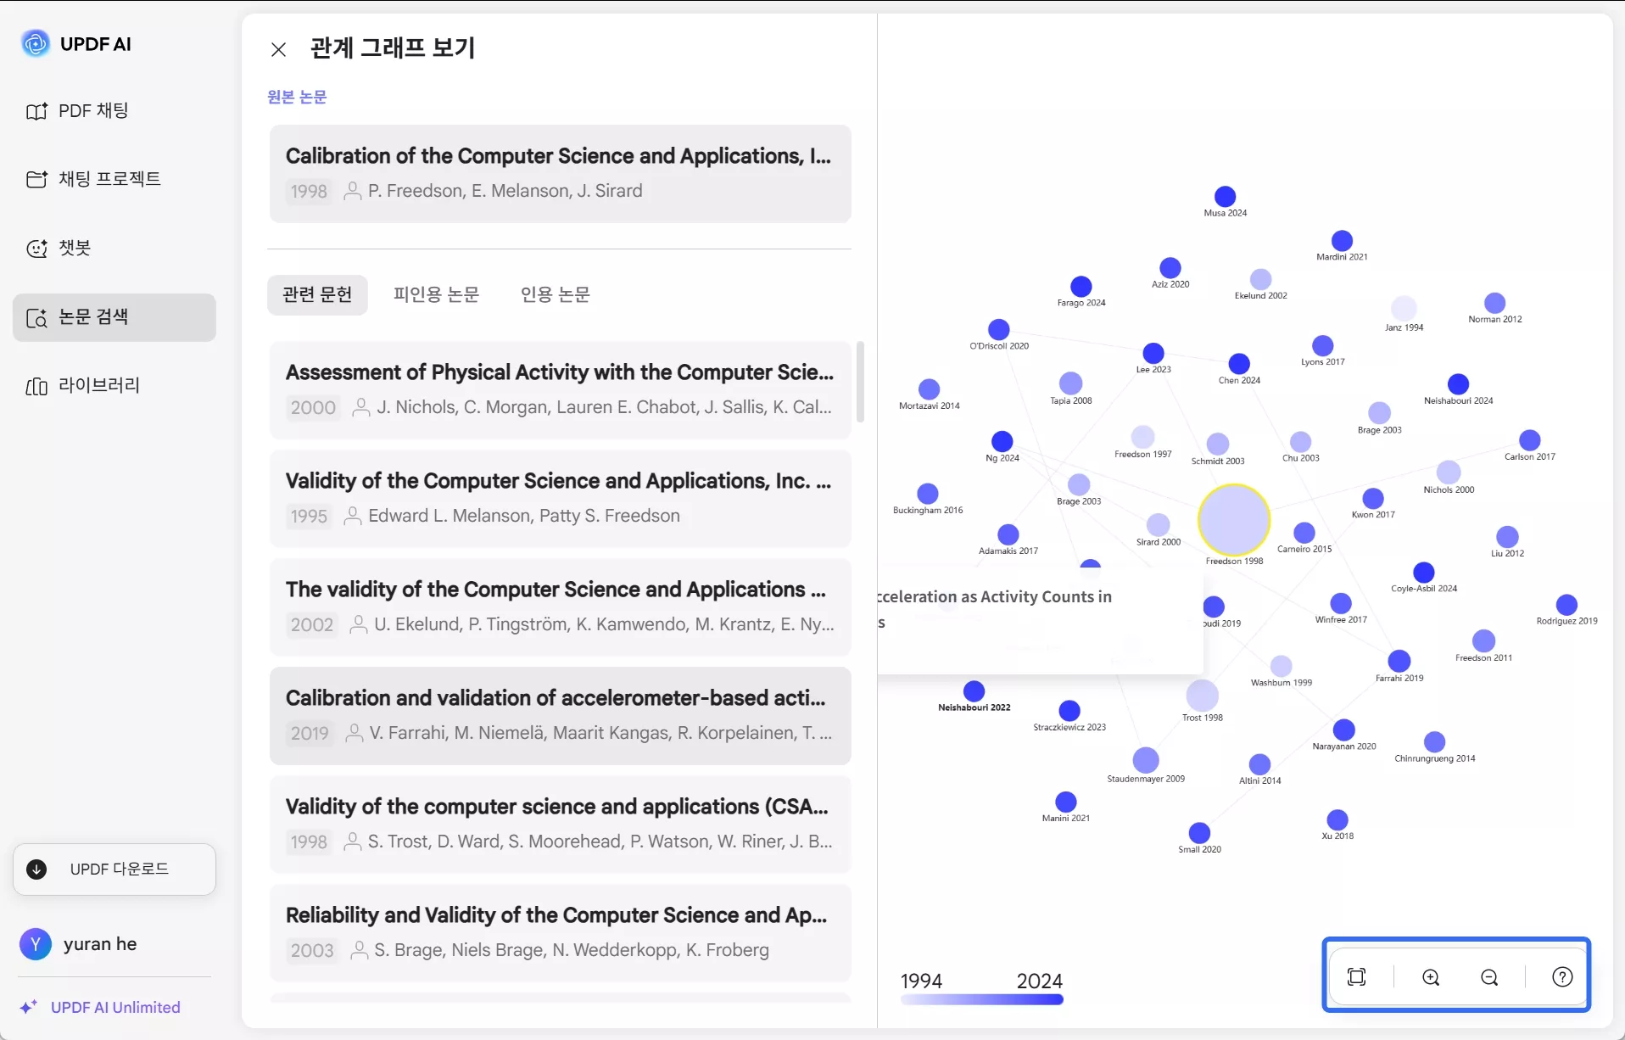Close the relationship graph panel
1625x1040 pixels.
pos(278,49)
